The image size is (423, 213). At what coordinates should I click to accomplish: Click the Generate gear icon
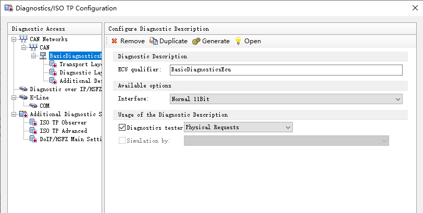(x=196, y=41)
